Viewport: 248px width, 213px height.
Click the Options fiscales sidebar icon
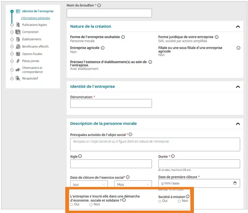tap(18, 54)
